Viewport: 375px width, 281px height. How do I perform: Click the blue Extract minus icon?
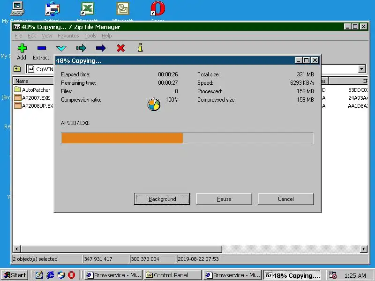point(42,48)
